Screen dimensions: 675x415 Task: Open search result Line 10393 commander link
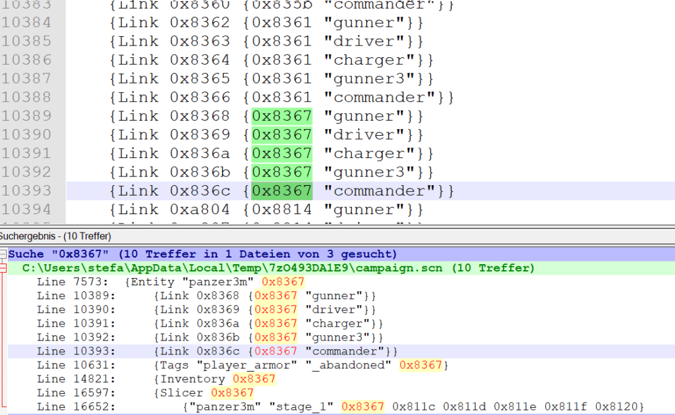pyautogui.click(x=217, y=351)
